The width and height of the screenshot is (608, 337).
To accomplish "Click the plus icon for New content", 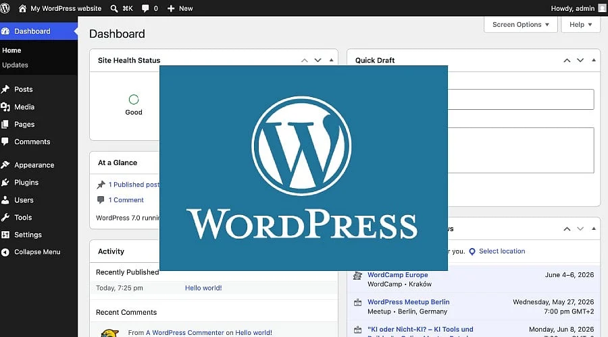I will tap(171, 8).
